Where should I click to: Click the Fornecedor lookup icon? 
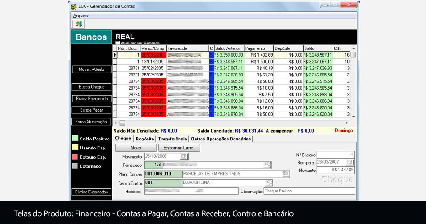click(x=267, y=165)
